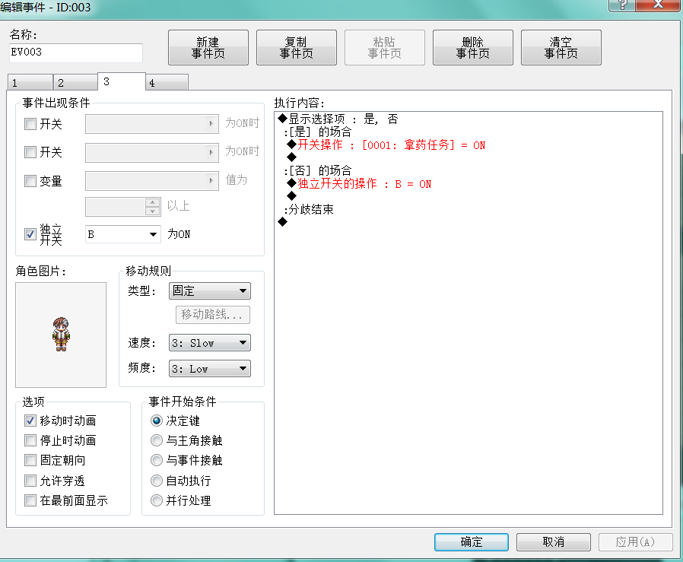Select the 显示选择项 : 是, 否 command line
This screenshot has height=562, width=683.
point(338,119)
